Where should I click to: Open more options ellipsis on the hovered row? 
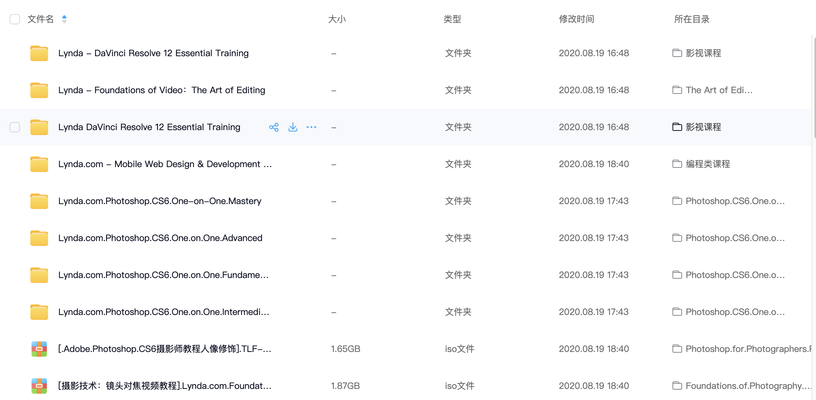pyautogui.click(x=311, y=127)
